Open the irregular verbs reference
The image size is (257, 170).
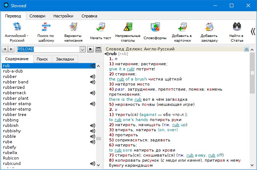point(128,28)
